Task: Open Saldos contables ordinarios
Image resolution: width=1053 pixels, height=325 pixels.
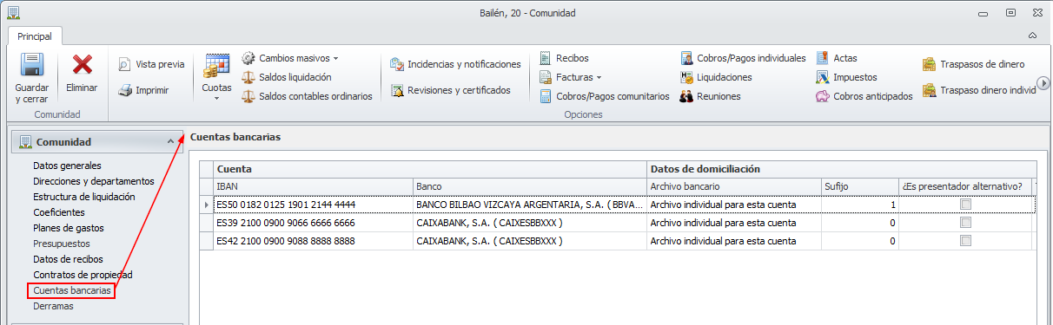Action: pos(308,96)
